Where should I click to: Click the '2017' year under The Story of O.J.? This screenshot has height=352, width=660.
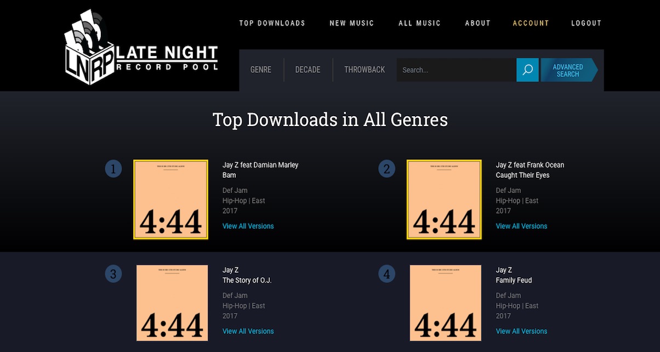point(230,316)
